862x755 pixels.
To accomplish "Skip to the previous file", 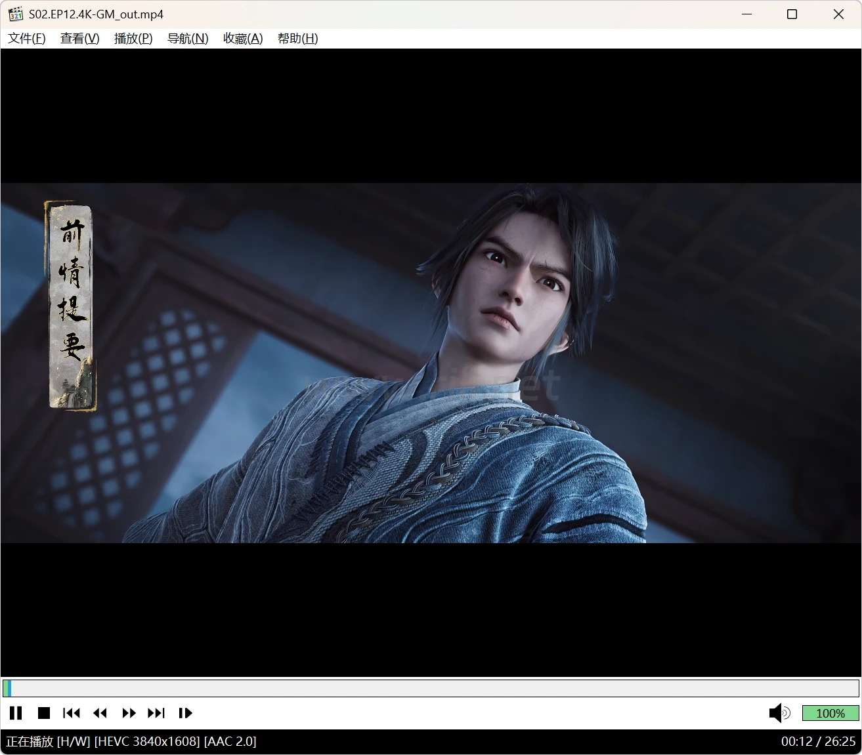I will pyautogui.click(x=71, y=713).
